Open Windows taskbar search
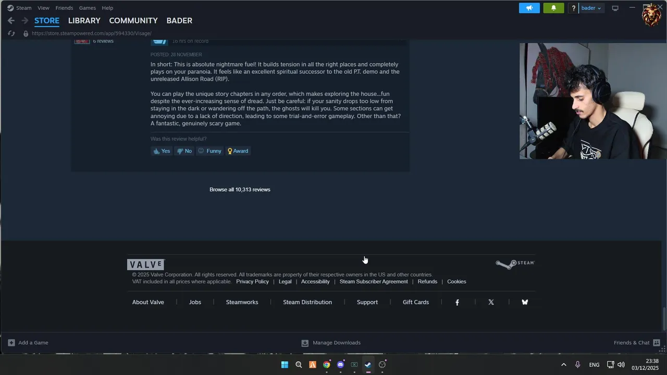The image size is (667, 375). point(299,365)
